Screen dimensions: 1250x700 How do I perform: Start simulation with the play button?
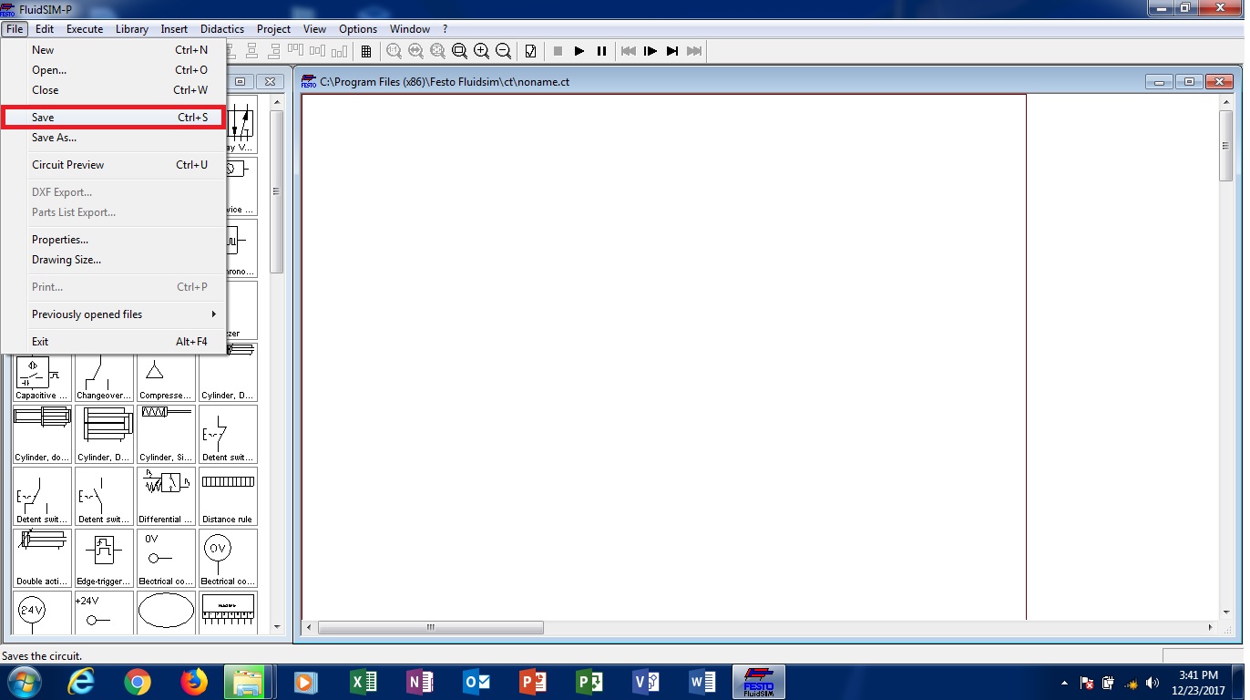click(579, 51)
